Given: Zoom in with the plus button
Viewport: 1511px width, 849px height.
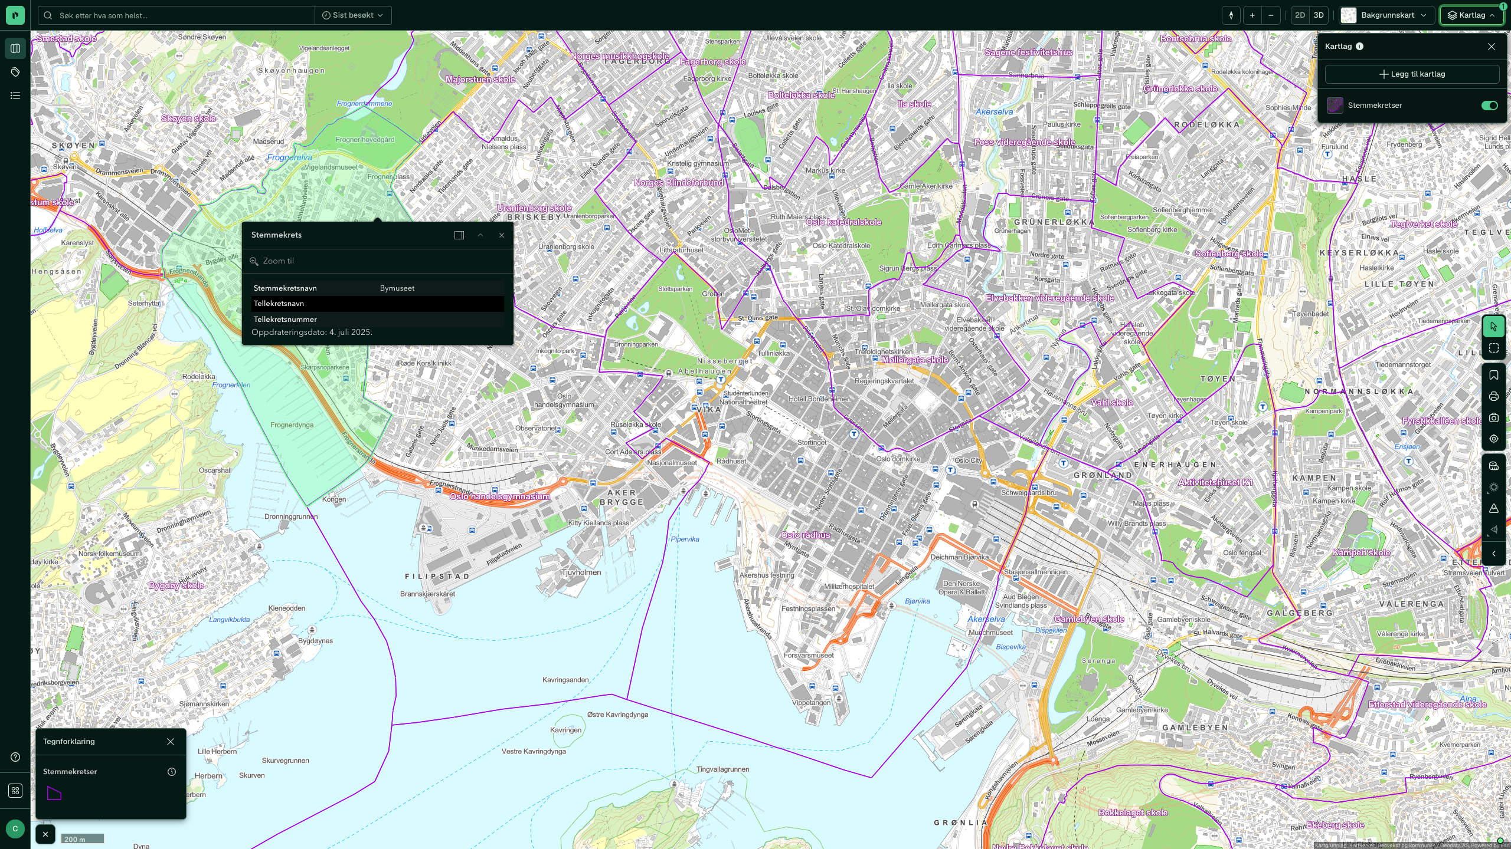Looking at the screenshot, I should 1252,15.
